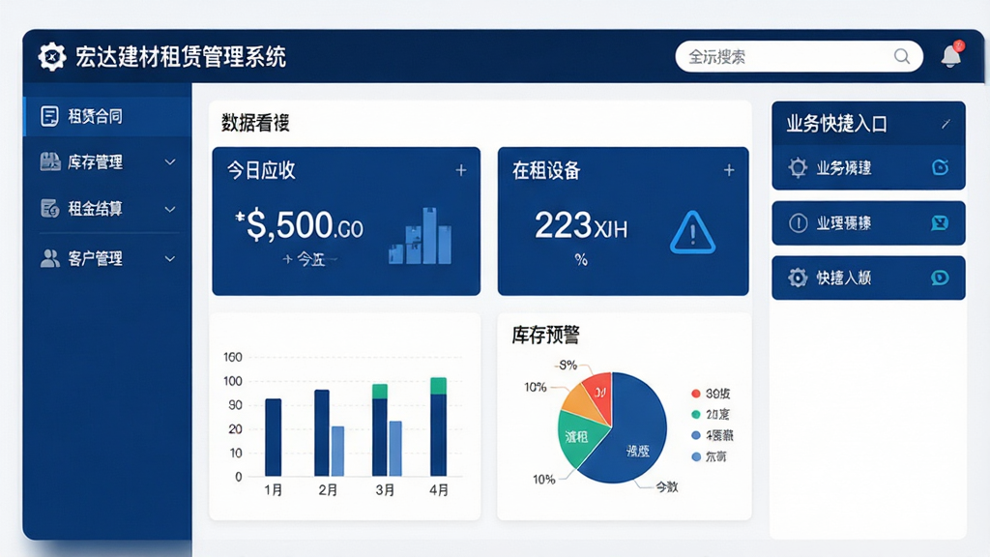Click the plus icon on 在租设备 card
The image size is (990, 557).
pyautogui.click(x=729, y=170)
